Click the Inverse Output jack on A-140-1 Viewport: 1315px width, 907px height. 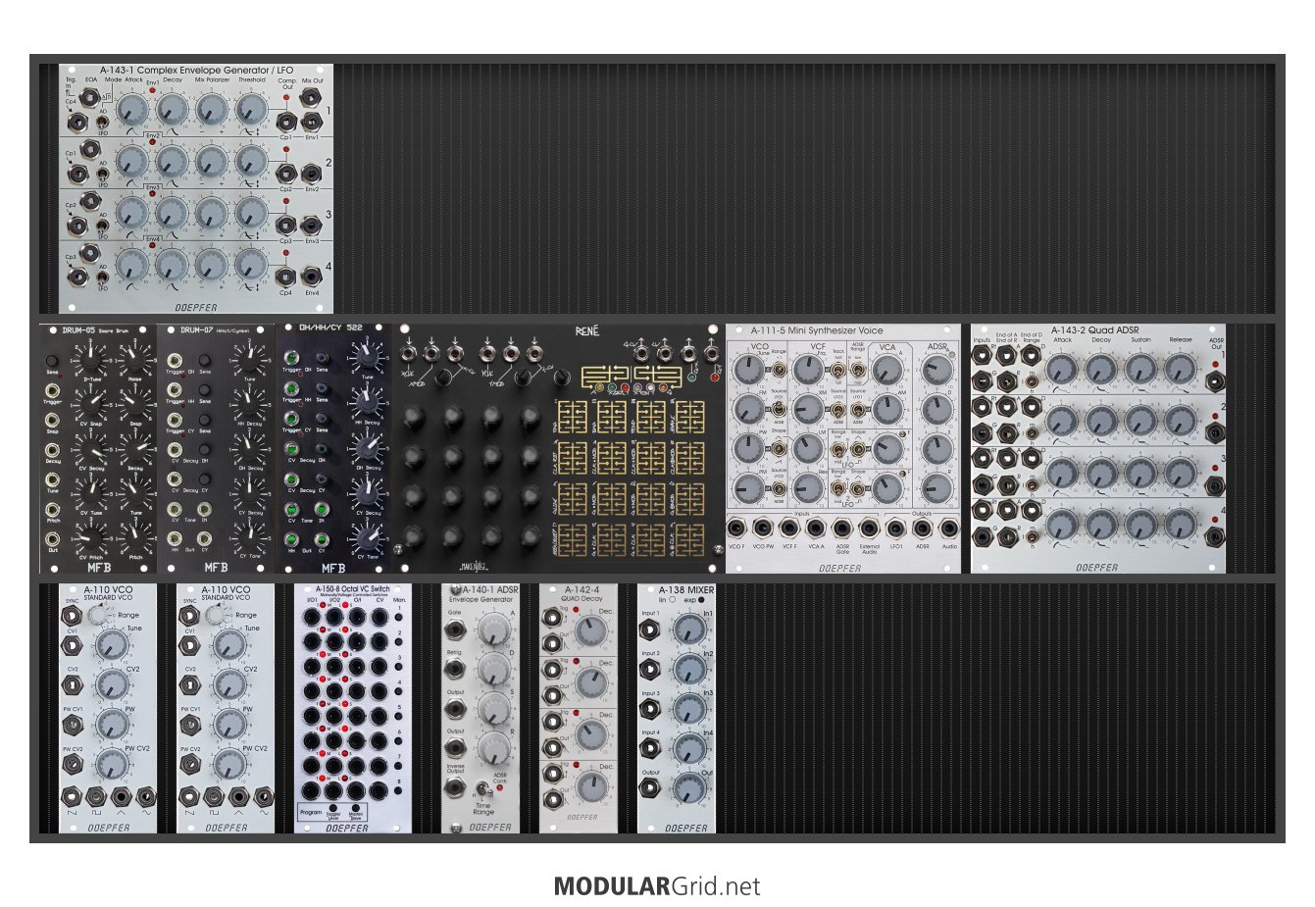(x=454, y=787)
